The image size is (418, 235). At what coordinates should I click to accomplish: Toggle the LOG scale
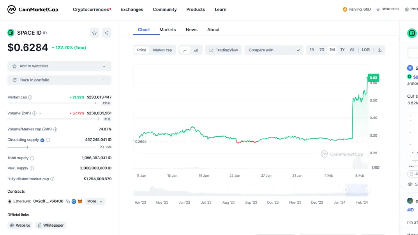366,50
